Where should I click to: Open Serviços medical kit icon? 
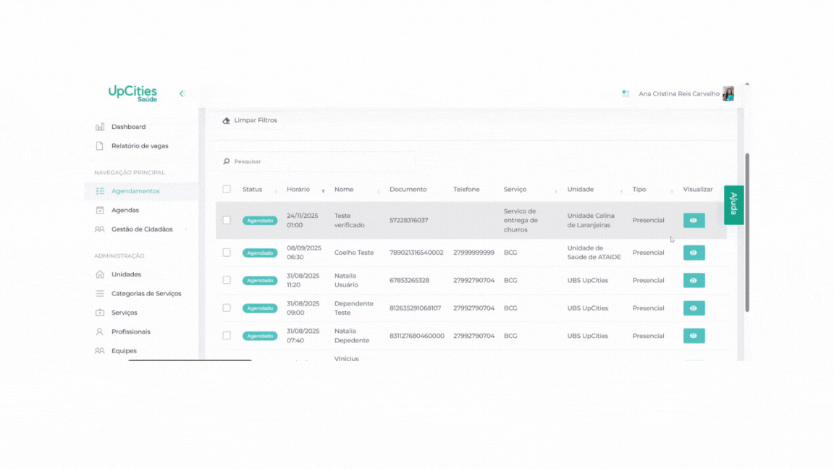click(x=99, y=313)
